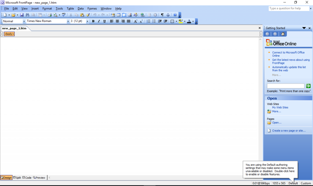Expand Preview in Browser dropdown arrow
The width and height of the screenshot is (313, 186).
pos(60,15)
